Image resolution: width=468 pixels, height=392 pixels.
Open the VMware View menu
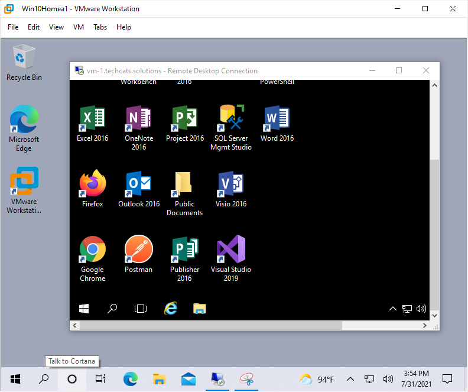[x=56, y=27]
